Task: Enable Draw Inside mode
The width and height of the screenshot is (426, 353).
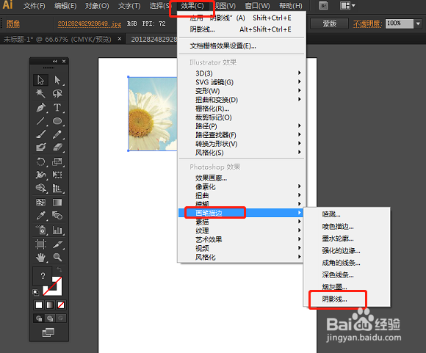Action: [61, 318]
